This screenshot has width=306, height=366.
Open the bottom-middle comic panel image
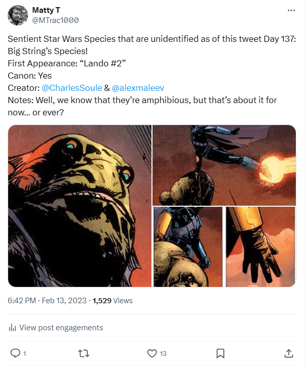(188, 247)
